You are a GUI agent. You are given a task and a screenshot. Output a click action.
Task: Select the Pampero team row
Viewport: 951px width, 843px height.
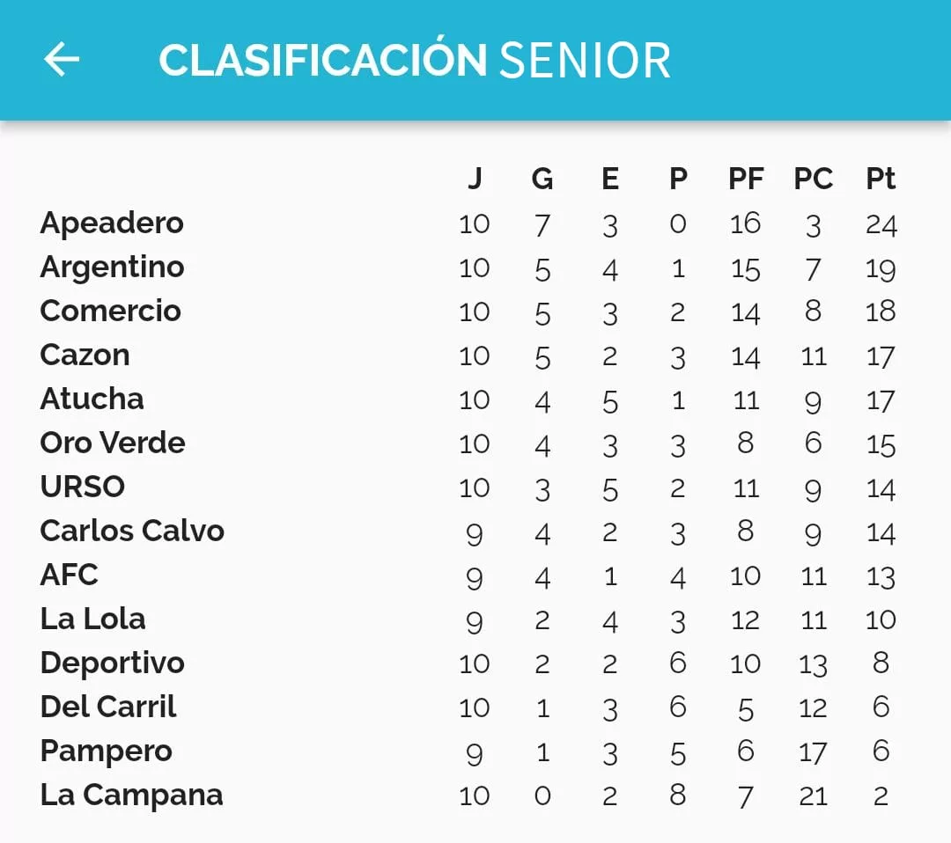106,751
